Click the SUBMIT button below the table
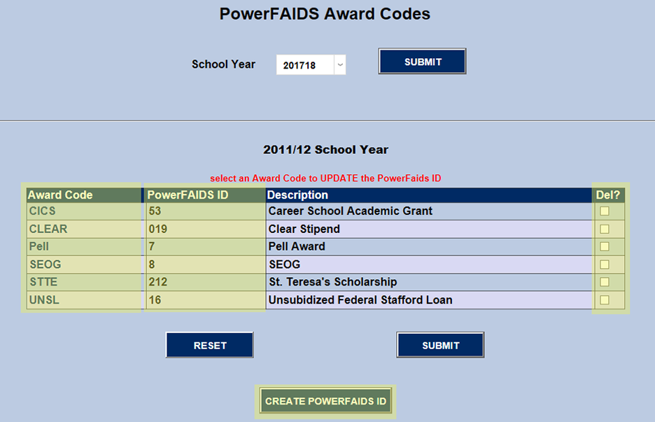Image resolution: width=655 pixels, height=422 pixels. click(x=439, y=344)
